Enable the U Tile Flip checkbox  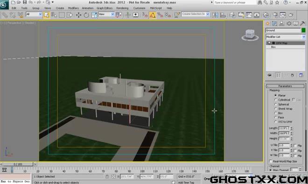tap(295, 145)
